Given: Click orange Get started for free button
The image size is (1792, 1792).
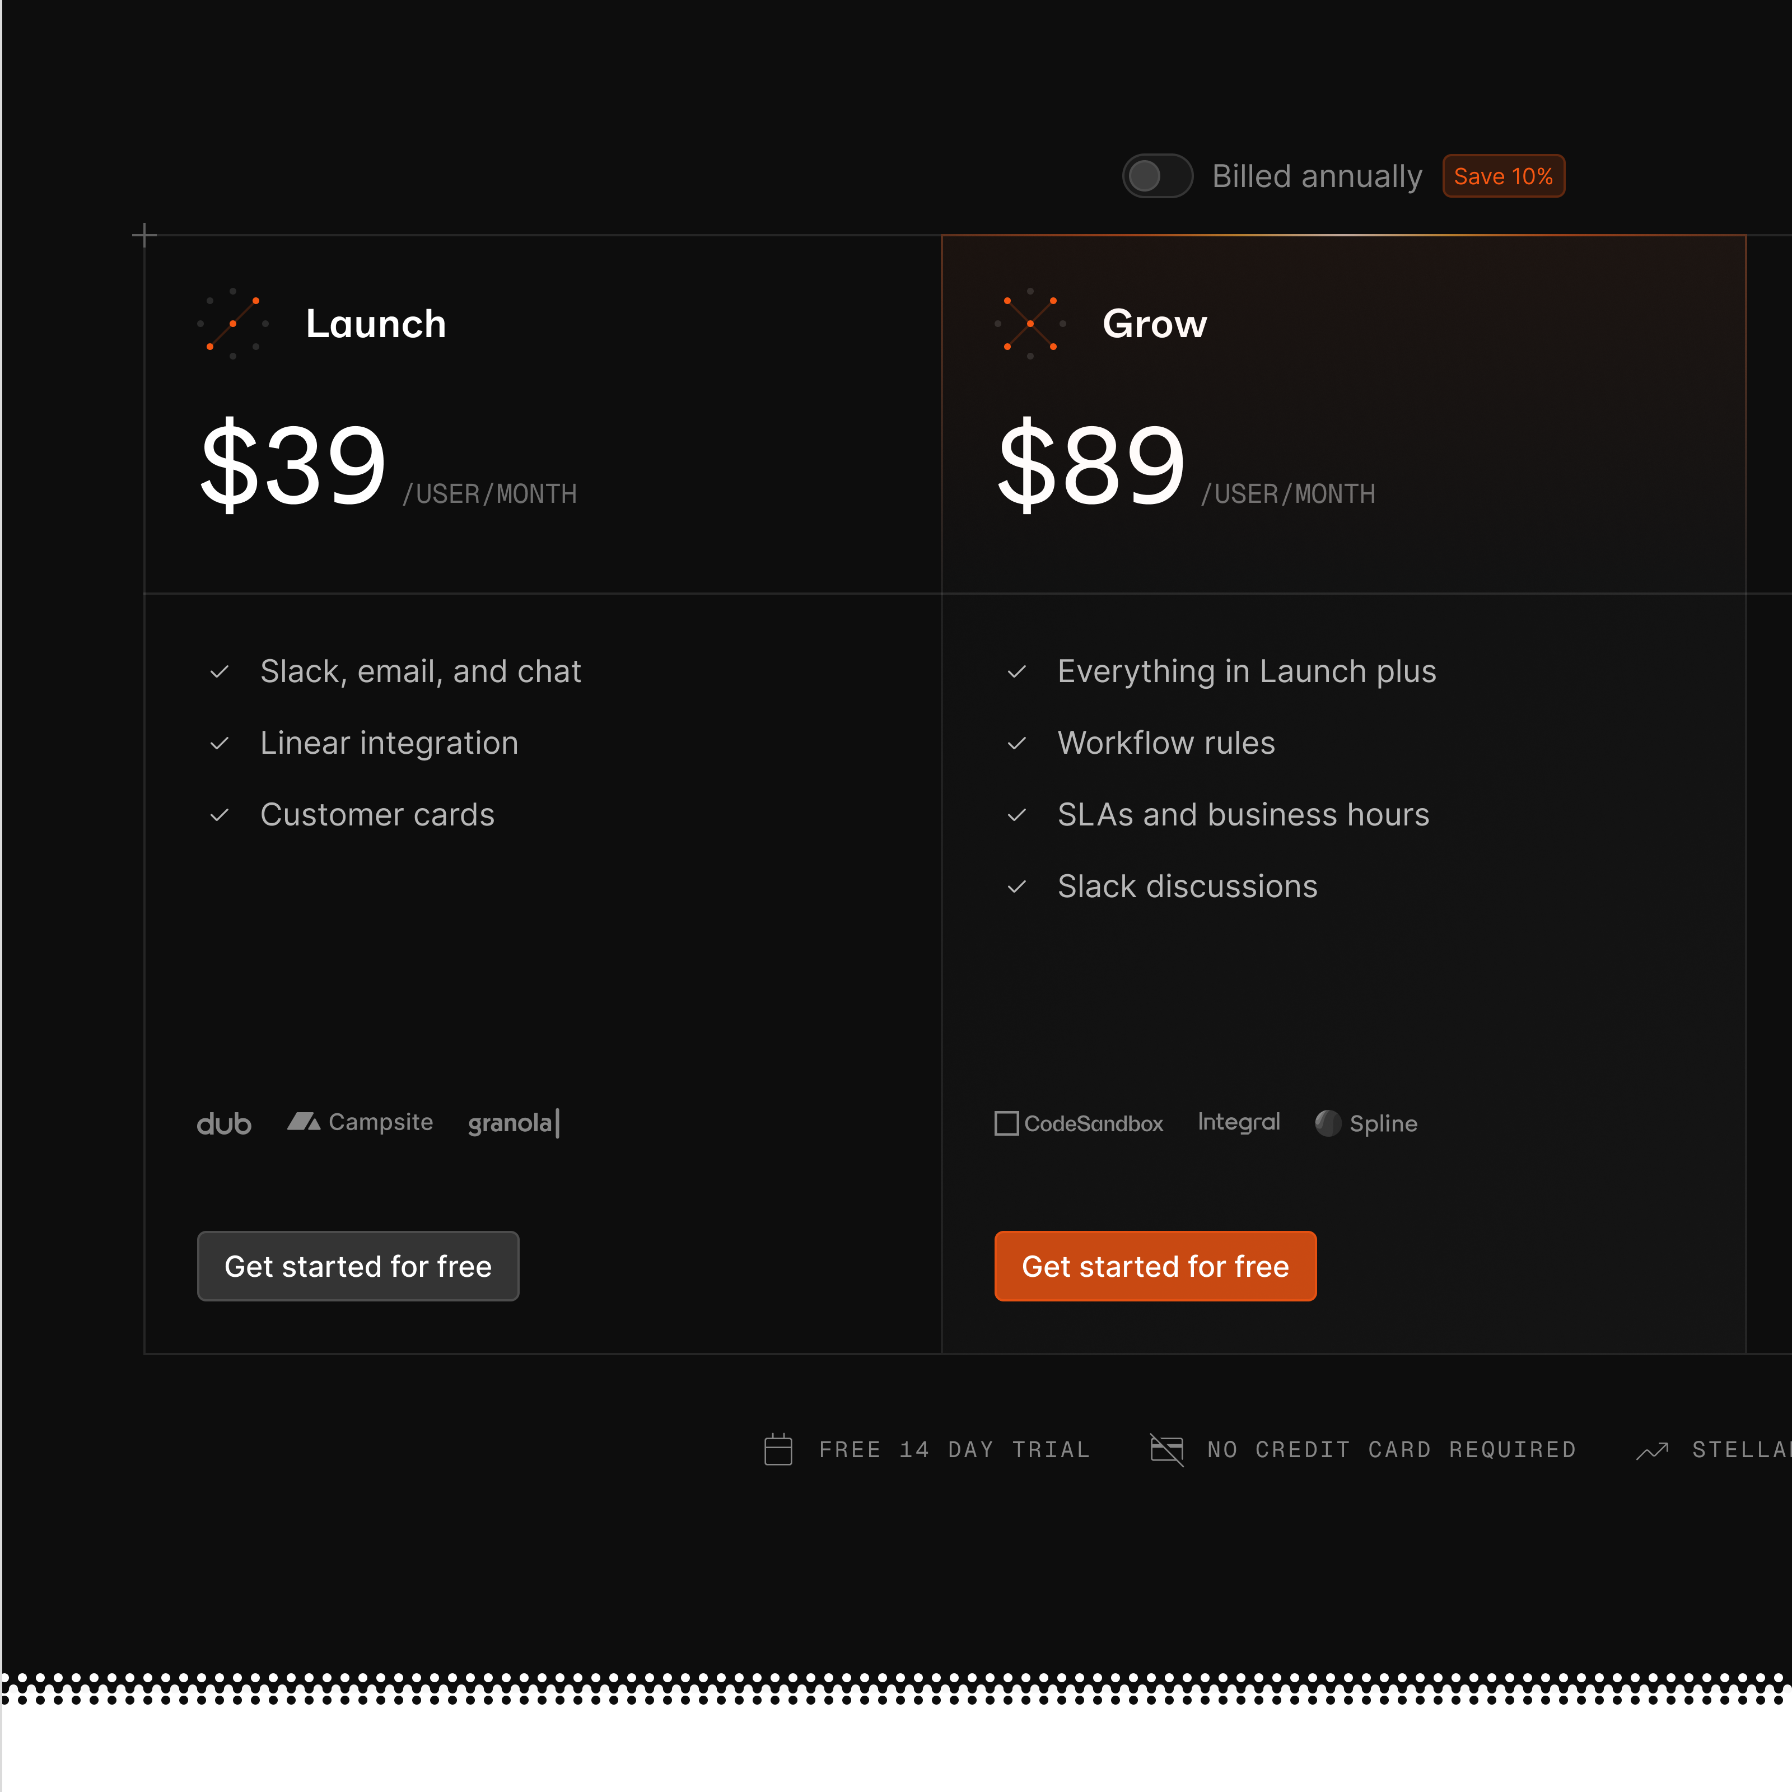Looking at the screenshot, I should [1155, 1266].
